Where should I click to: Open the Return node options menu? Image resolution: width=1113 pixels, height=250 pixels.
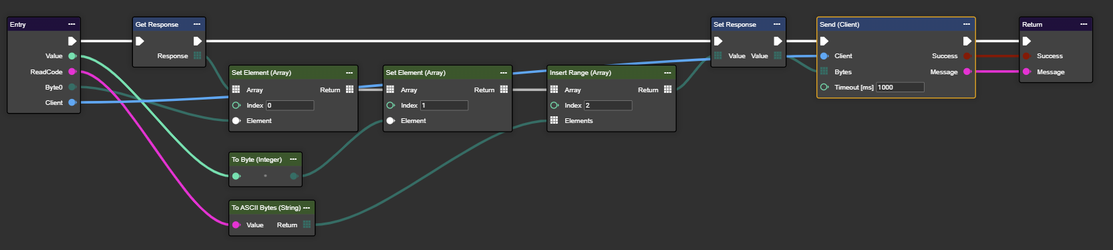(1084, 24)
